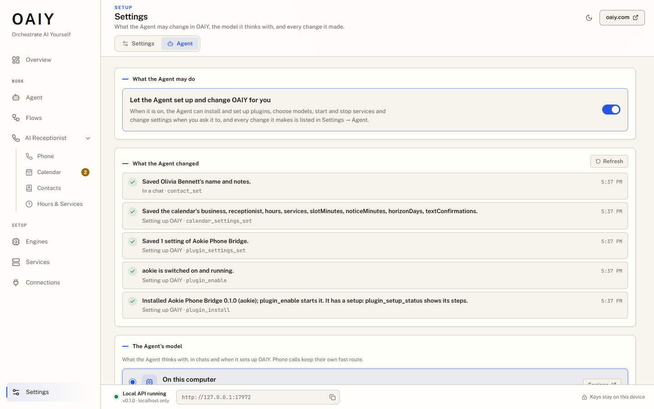
Task: Click the Refresh button
Action: coord(609,161)
